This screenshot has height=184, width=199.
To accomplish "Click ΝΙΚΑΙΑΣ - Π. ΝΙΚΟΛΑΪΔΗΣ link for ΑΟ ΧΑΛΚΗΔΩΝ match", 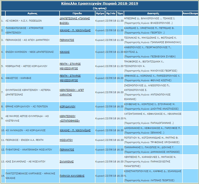I will (x=75, y=130).
